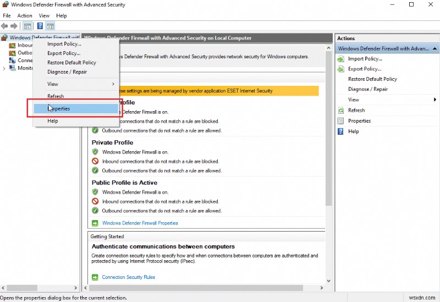Select the Connection Security Rules tree icon

12,61
